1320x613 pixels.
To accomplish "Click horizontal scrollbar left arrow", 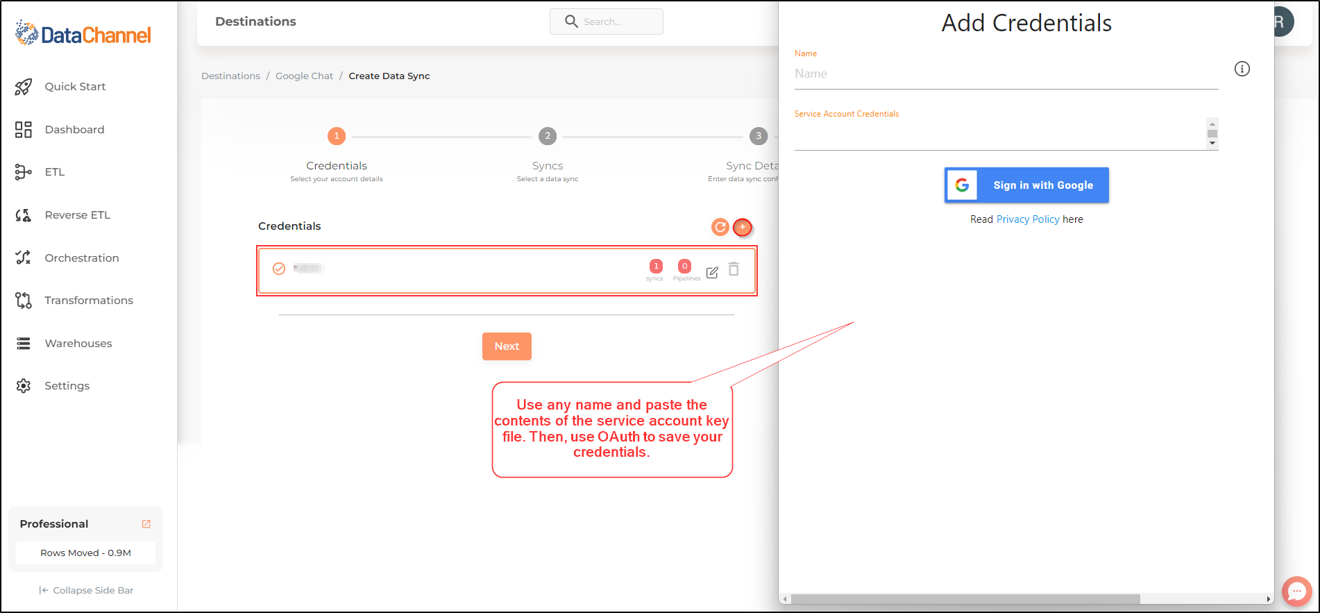I will [x=785, y=599].
